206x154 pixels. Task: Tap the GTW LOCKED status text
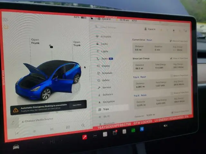pyautogui.click(x=143, y=122)
